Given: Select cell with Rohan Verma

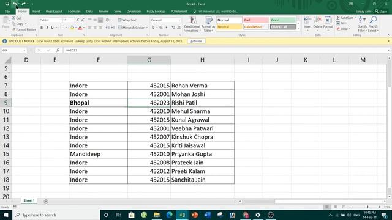Looking at the screenshot, I should pyautogui.click(x=202, y=86).
